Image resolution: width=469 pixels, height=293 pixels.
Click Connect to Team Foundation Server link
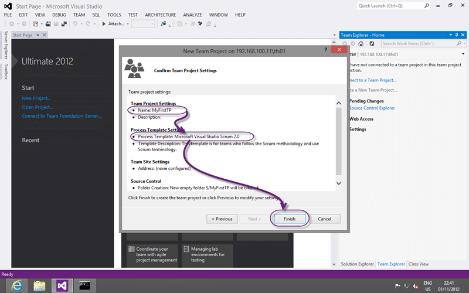click(62, 116)
